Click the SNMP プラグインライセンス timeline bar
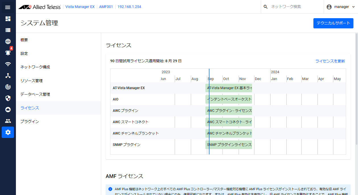 click(x=229, y=145)
